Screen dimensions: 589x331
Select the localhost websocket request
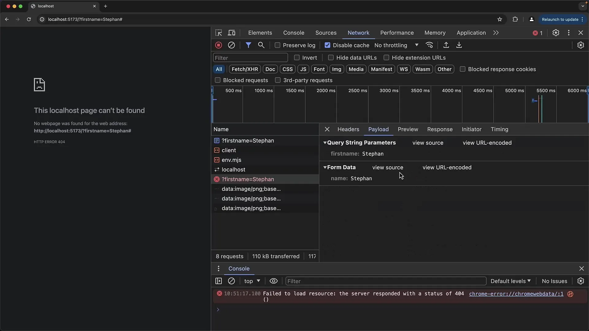coord(265,169)
